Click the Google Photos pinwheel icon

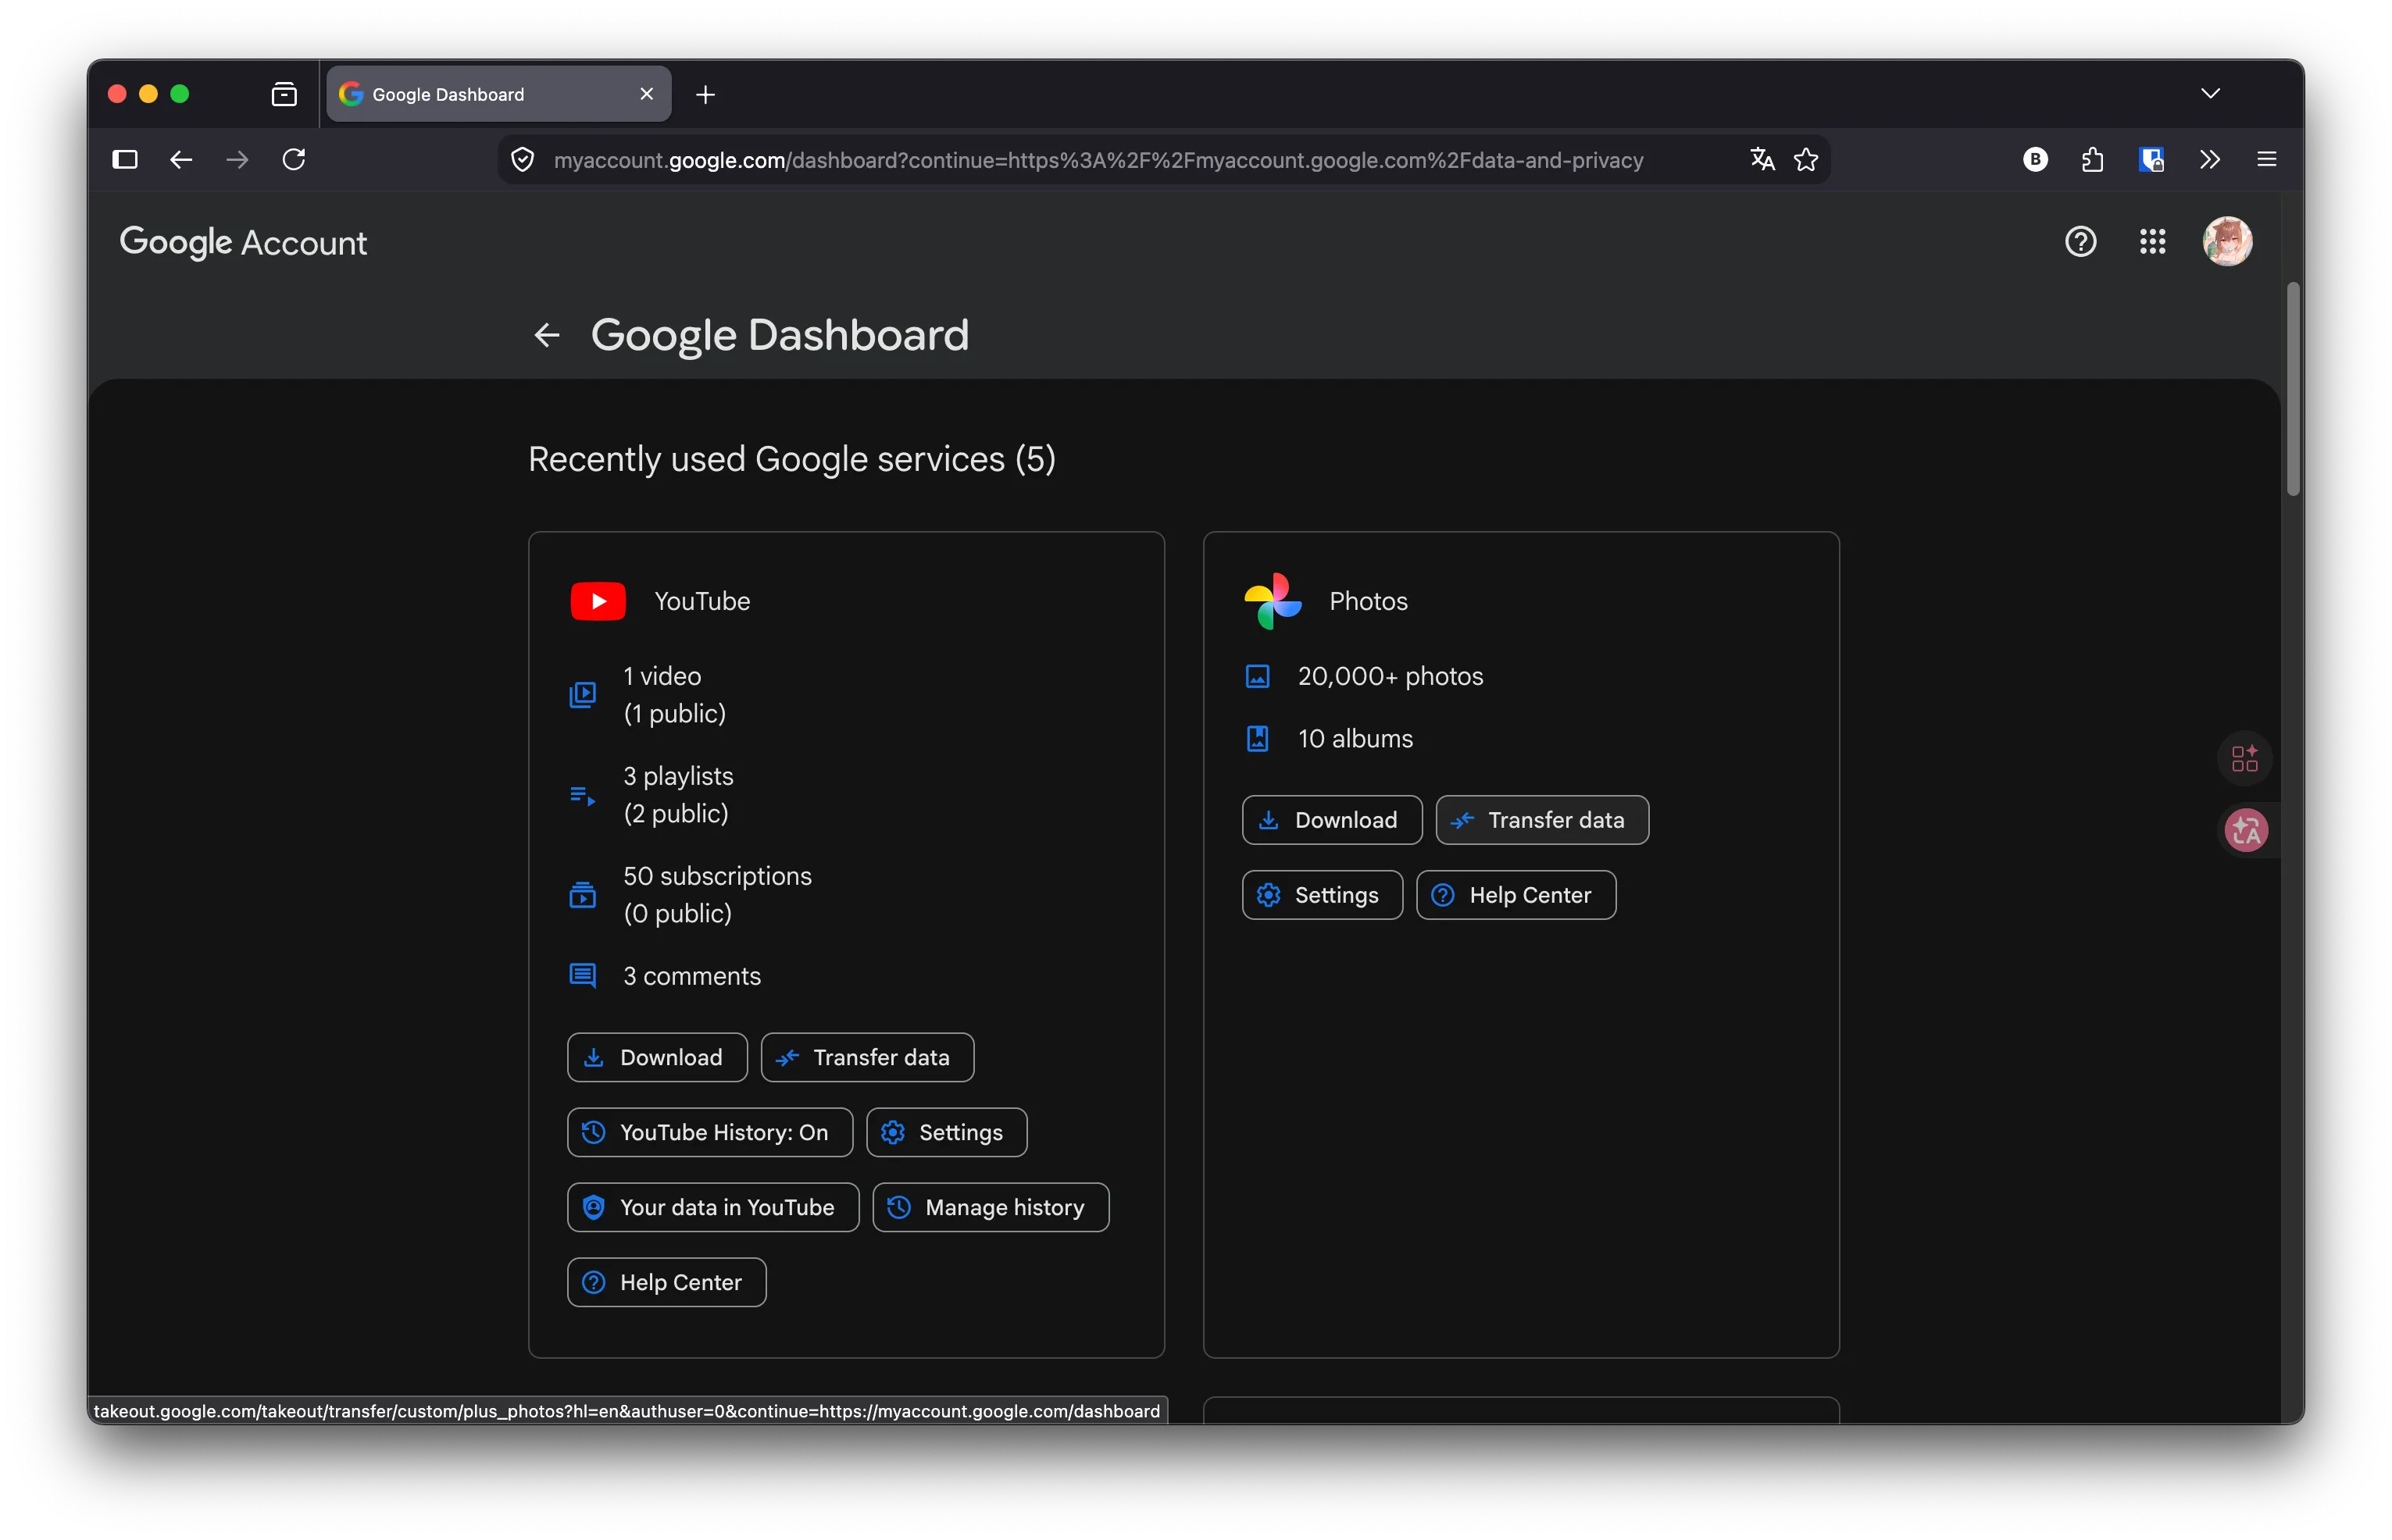(x=1273, y=600)
